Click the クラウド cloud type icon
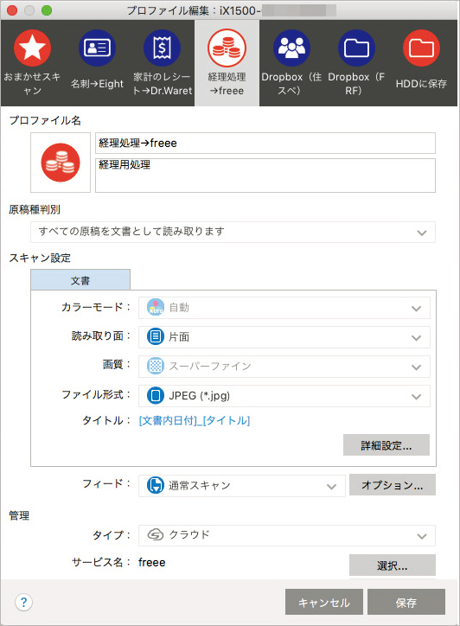Image resolution: width=460 pixels, height=626 pixels. 156,534
